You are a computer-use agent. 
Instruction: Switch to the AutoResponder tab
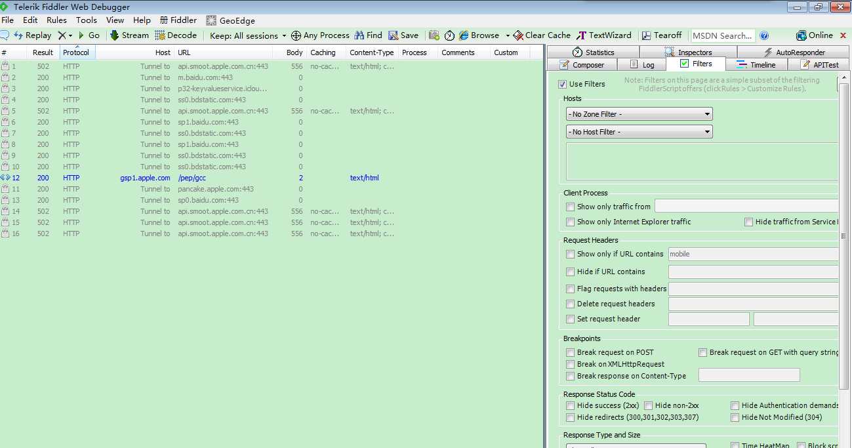tap(794, 52)
